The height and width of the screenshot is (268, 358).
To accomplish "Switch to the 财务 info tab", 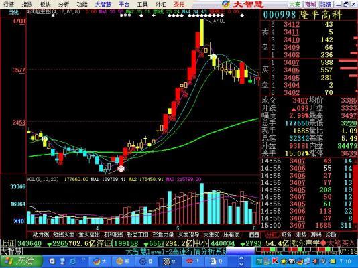I will point(286,234).
